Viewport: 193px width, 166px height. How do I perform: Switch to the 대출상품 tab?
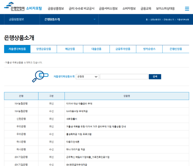coord(96,49)
